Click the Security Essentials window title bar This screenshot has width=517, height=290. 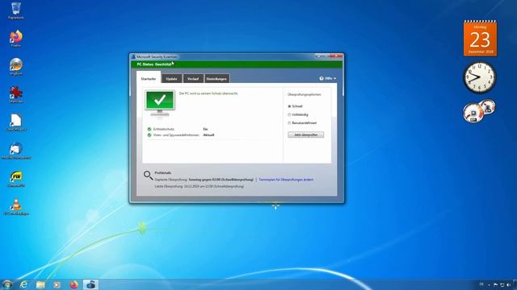click(x=236, y=56)
